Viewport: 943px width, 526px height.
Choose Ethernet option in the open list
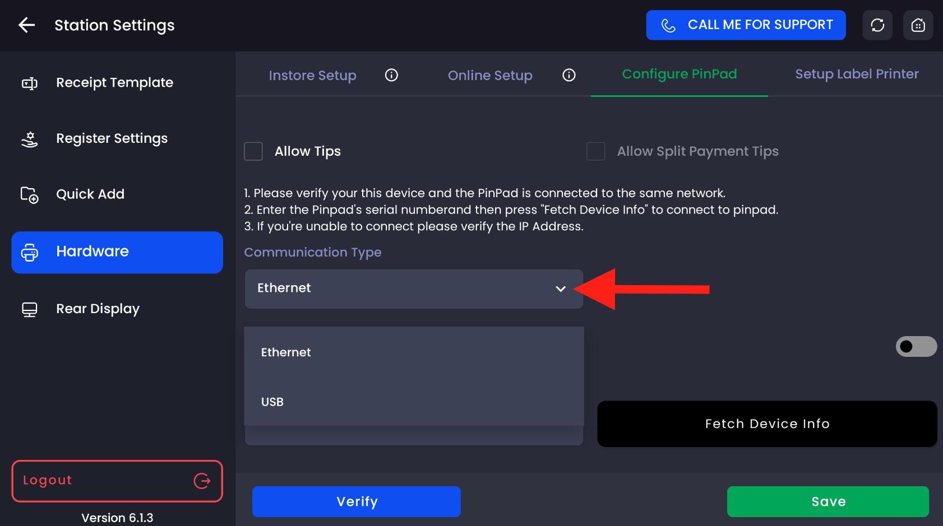click(286, 352)
